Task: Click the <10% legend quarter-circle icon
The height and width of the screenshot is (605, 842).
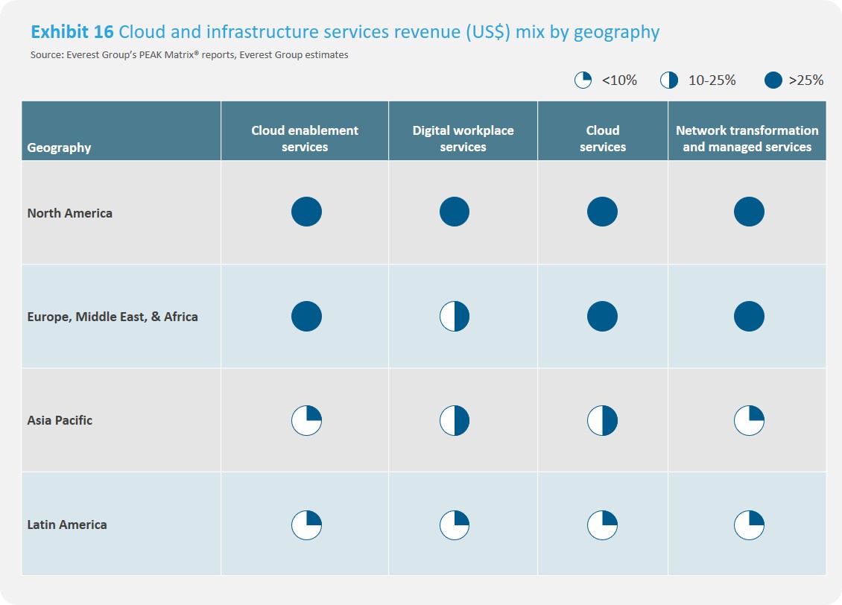Action: (x=583, y=80)
